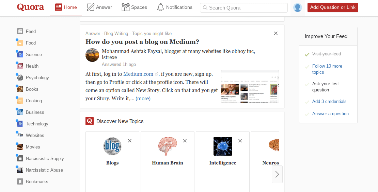
Task: Follow the Medium.com link in answer
Action: tap(138, 74)
